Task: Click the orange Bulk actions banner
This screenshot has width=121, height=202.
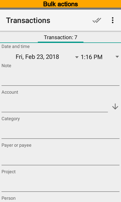Action: [x=60, y=4]
